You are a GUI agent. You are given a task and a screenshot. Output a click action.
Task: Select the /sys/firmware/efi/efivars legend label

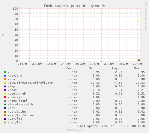(30, 83)
